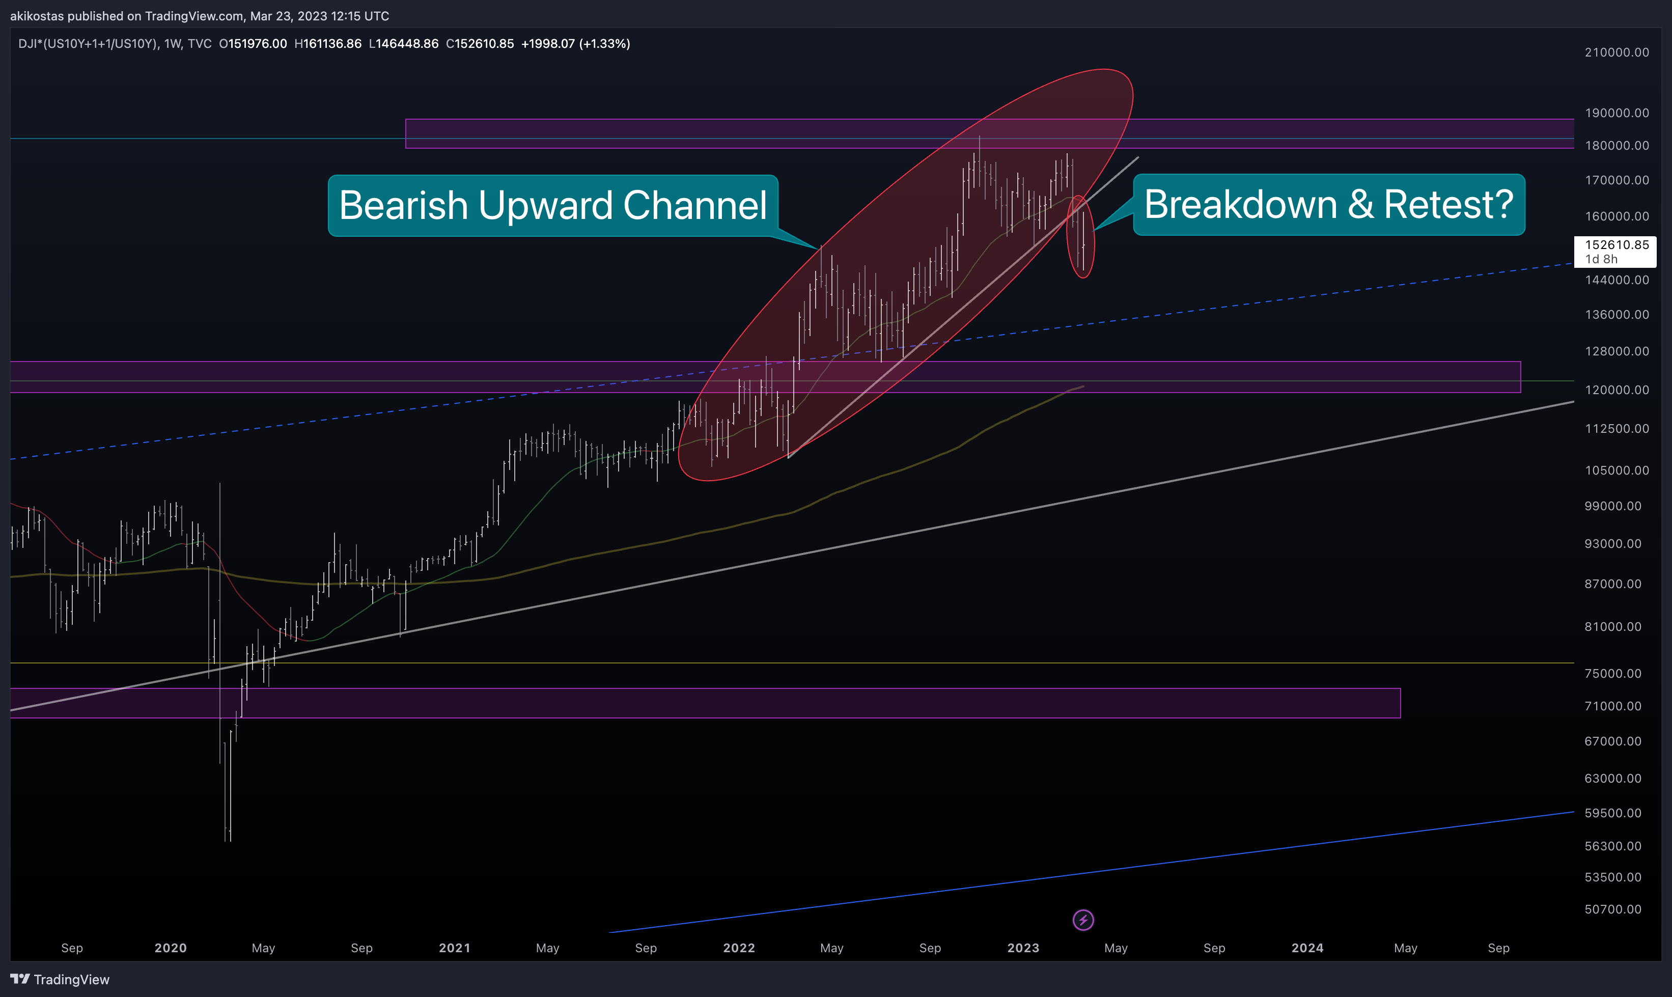This screenshot has height=997, width=1672.
Task: Click the 53500.00 price axis label
Action: click(x=1613, y=877)
